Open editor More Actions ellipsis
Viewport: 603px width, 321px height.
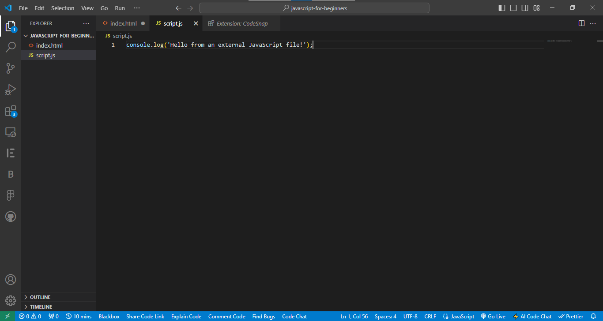coord(592,23)
